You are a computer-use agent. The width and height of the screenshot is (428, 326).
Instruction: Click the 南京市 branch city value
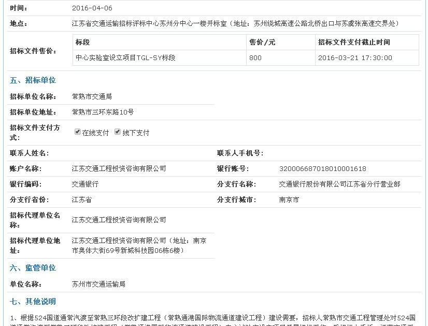tap(289, 200)
